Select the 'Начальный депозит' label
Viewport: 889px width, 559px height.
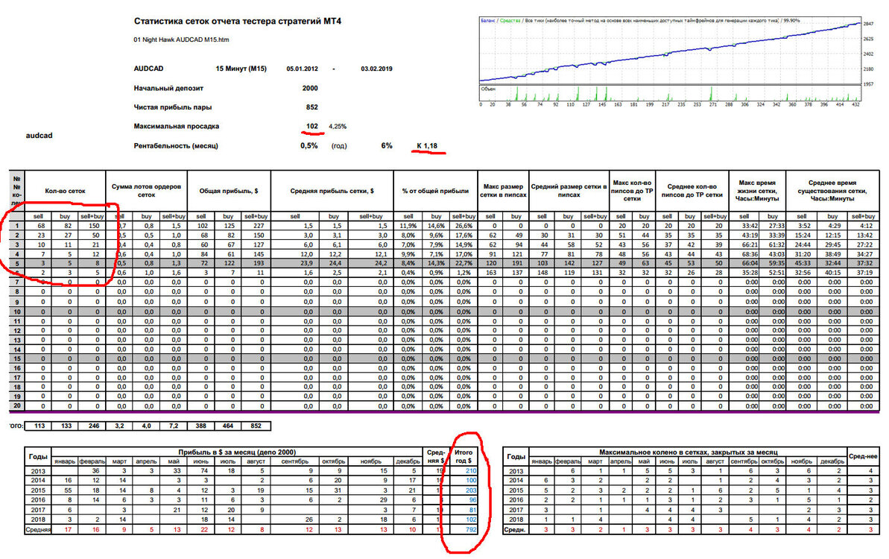click(x=168, y=88)
